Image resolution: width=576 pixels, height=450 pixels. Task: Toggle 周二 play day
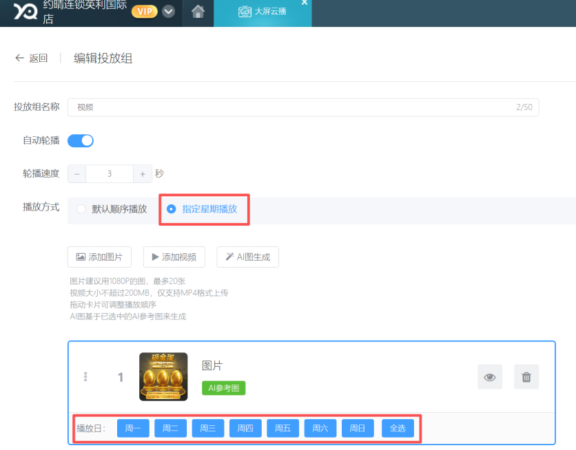(x=170, y=428)
